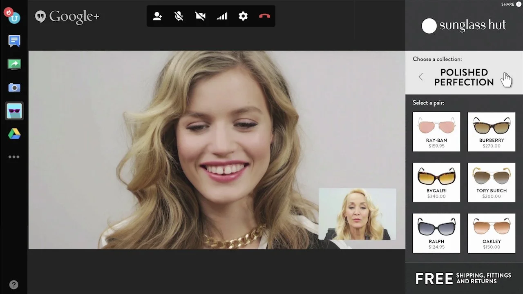Image resolution: width=523 pixels, height=294 pixels.
Task: Select the Oakley $150.00 sunglasses
Action: (492, 233)
